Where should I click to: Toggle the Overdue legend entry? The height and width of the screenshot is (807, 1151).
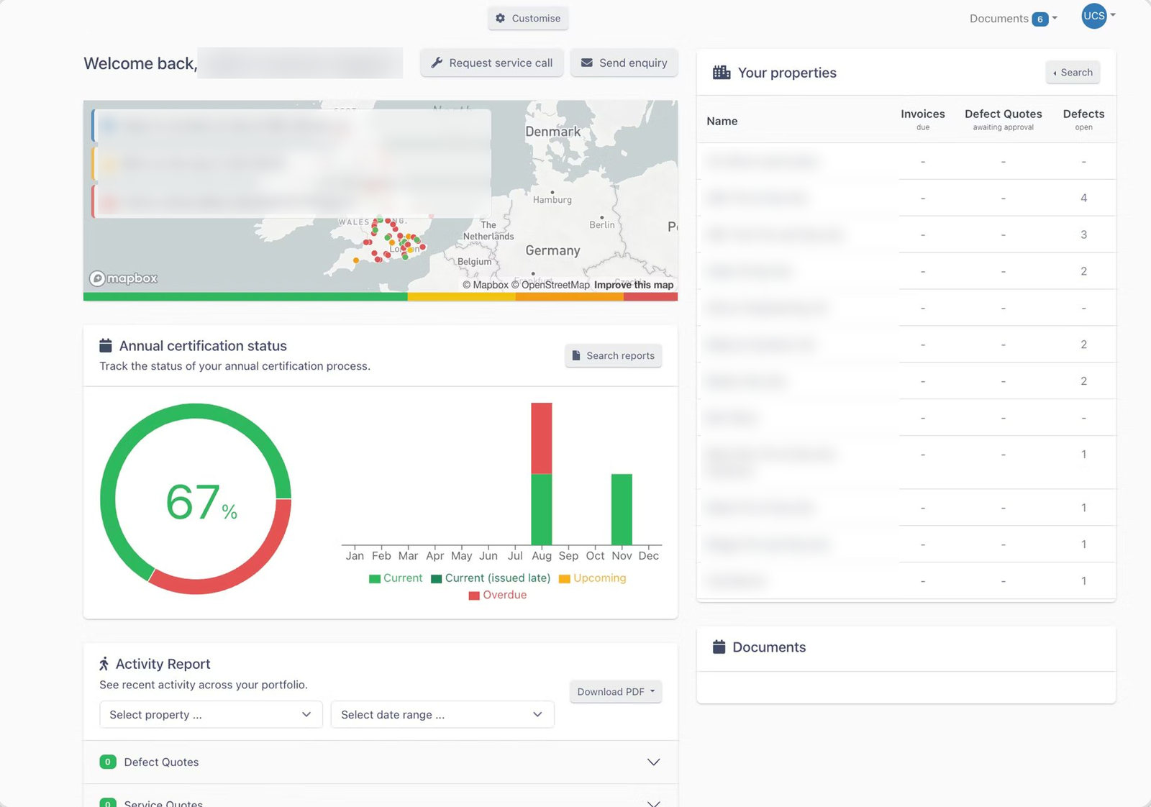click(498, 595)
